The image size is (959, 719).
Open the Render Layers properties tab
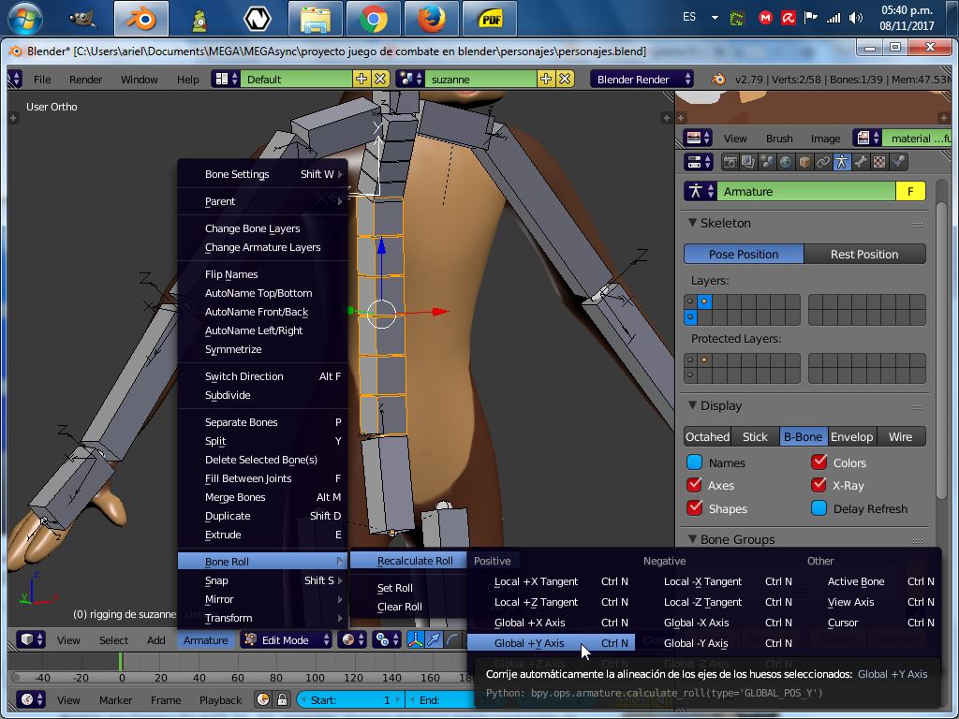click(x=748, y=162)
